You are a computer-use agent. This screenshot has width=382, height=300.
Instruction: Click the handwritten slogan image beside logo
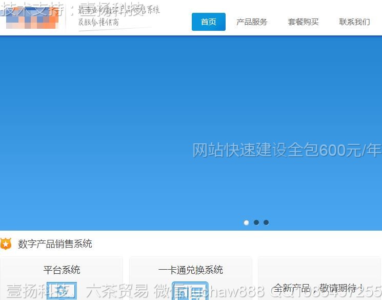(x=118, y=17)
